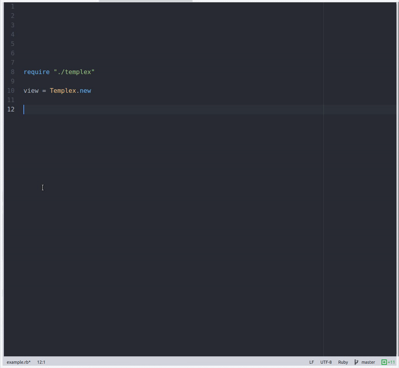Viewport: 399px width, 368px height.
Task: Click the horizontal scrollbar thumb at top
Action: (145, 1)
